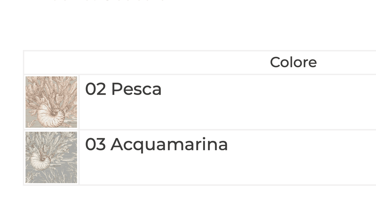Click the nautilus shell in Pesca image
Image resolution: width=376 pixels, height=209 pixels.
(x=51, y=116)
